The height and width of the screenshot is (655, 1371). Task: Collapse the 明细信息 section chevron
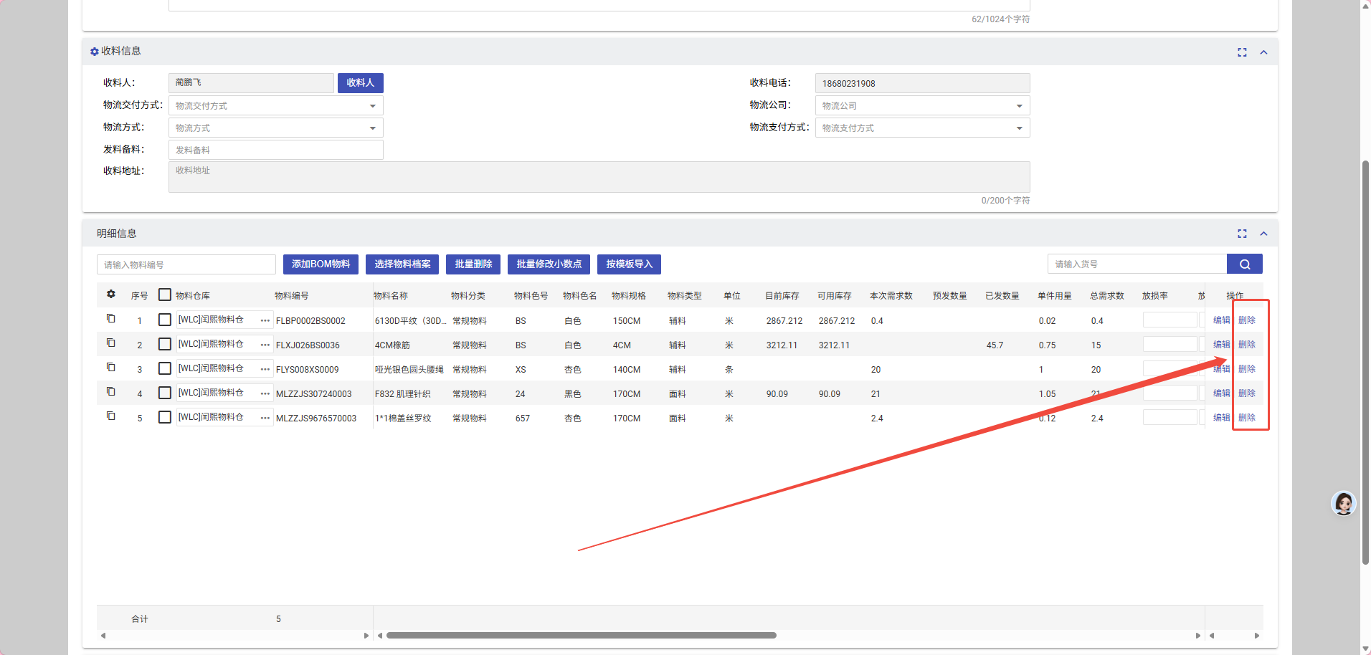(x=1263, y=234)
